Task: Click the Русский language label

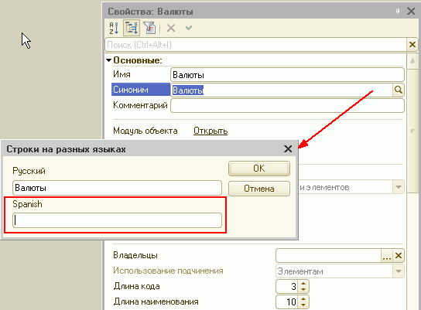Action: click(29, 171)
